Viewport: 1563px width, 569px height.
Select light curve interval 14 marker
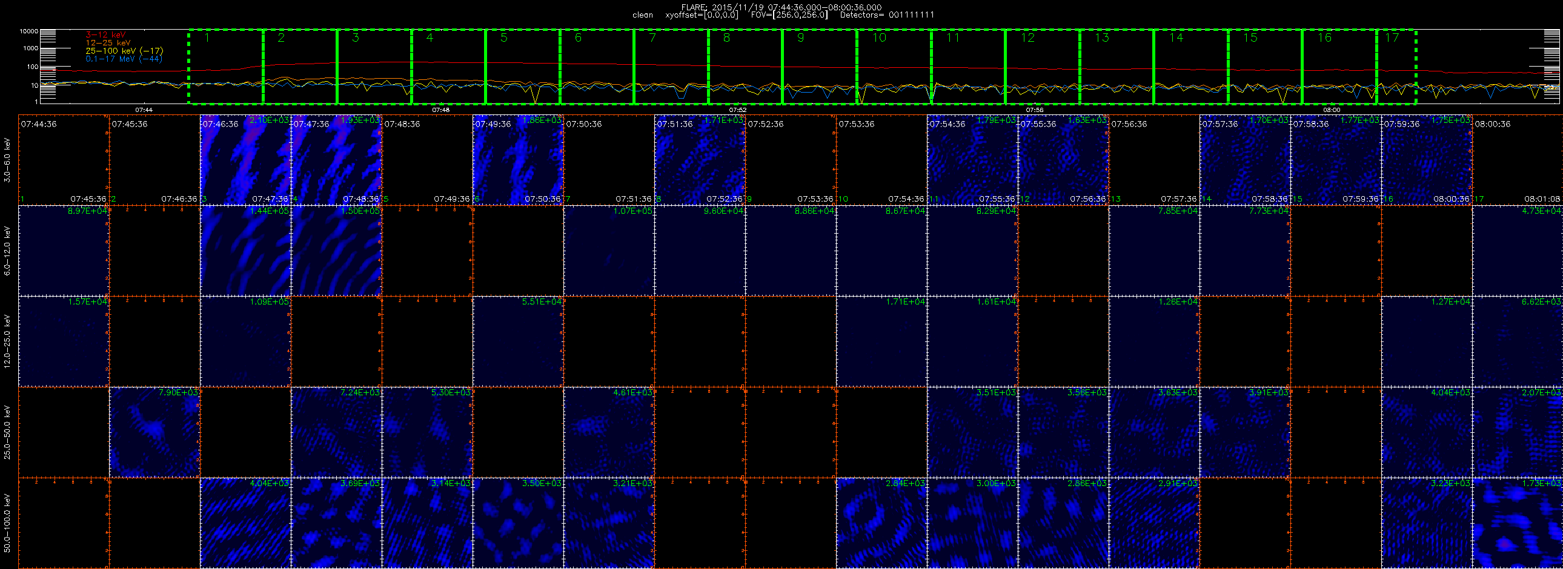coord(1176,38)
